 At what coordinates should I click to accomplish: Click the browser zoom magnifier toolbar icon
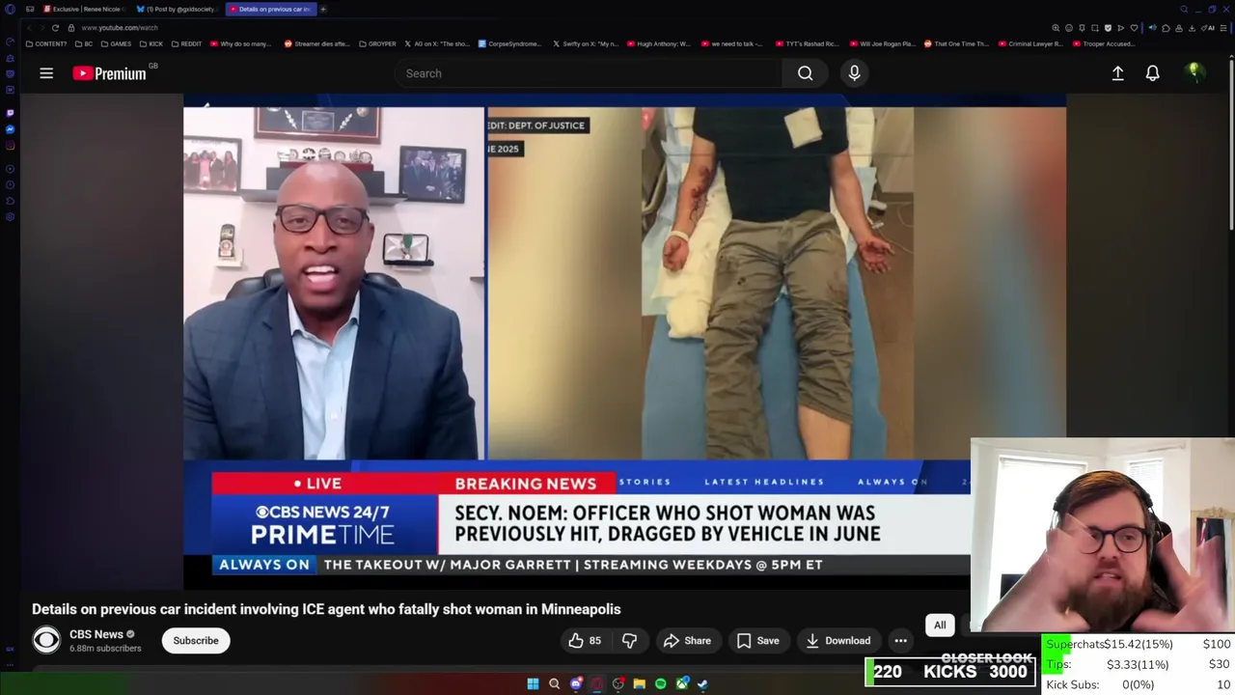pyautogui.click(x=1056, y=28)
